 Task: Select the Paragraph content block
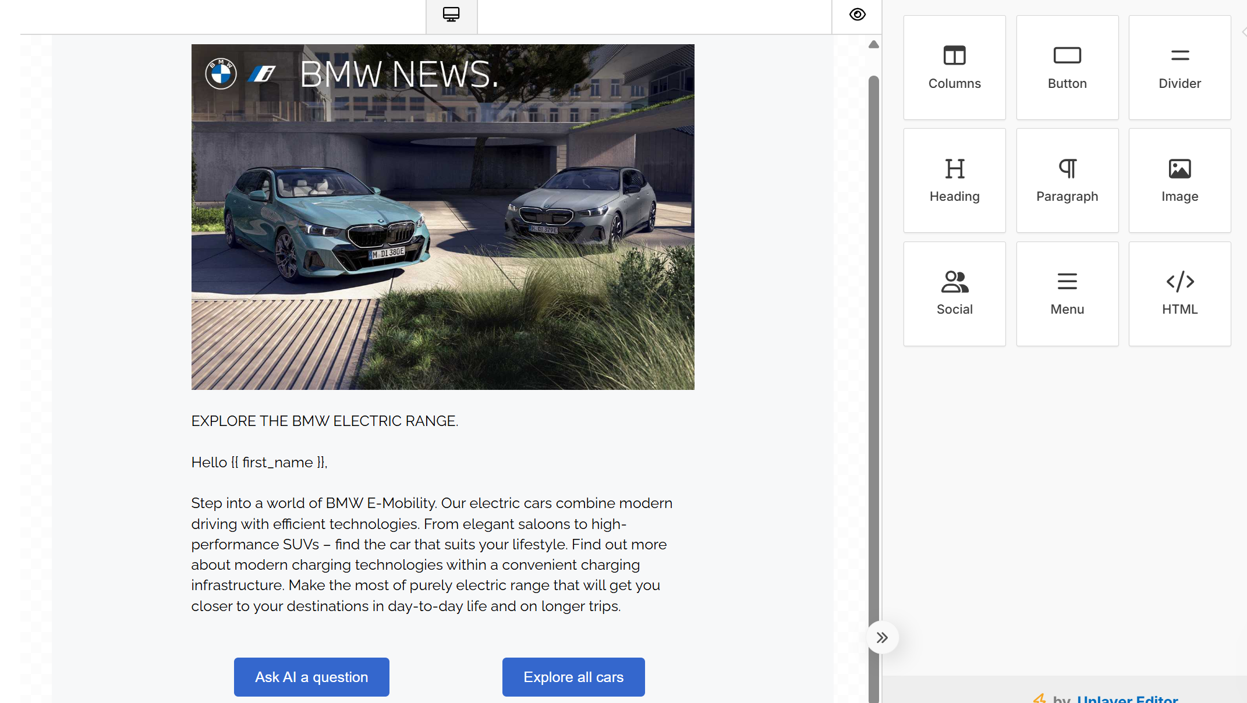point(1067,180)
